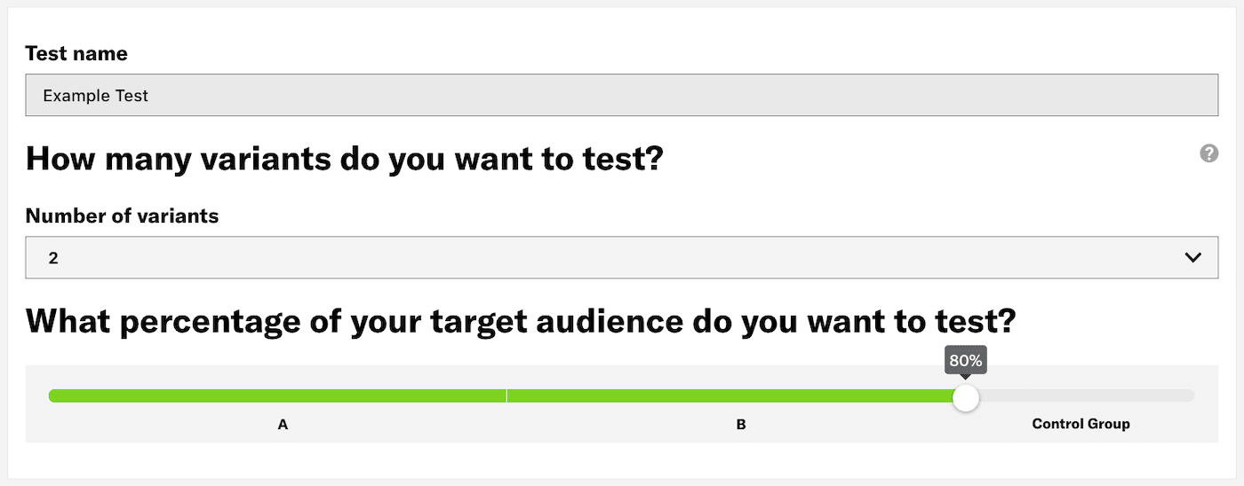Click the left end of the slider track

tap(53, 396)
